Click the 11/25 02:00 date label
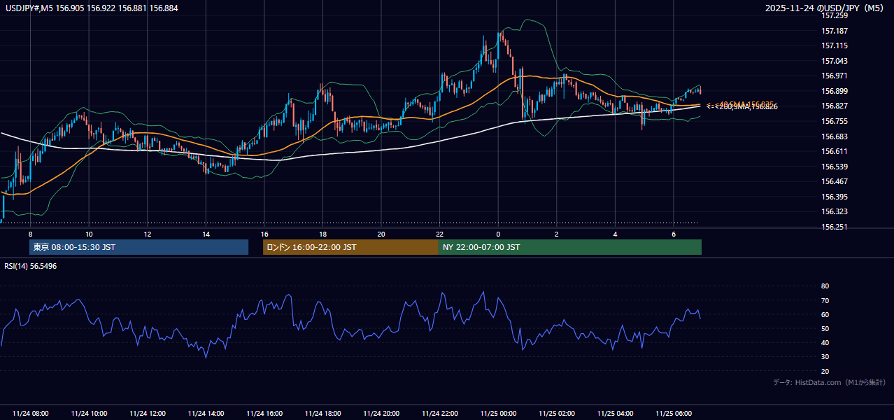This screenshot has height=420, width=894. [557, 414]
